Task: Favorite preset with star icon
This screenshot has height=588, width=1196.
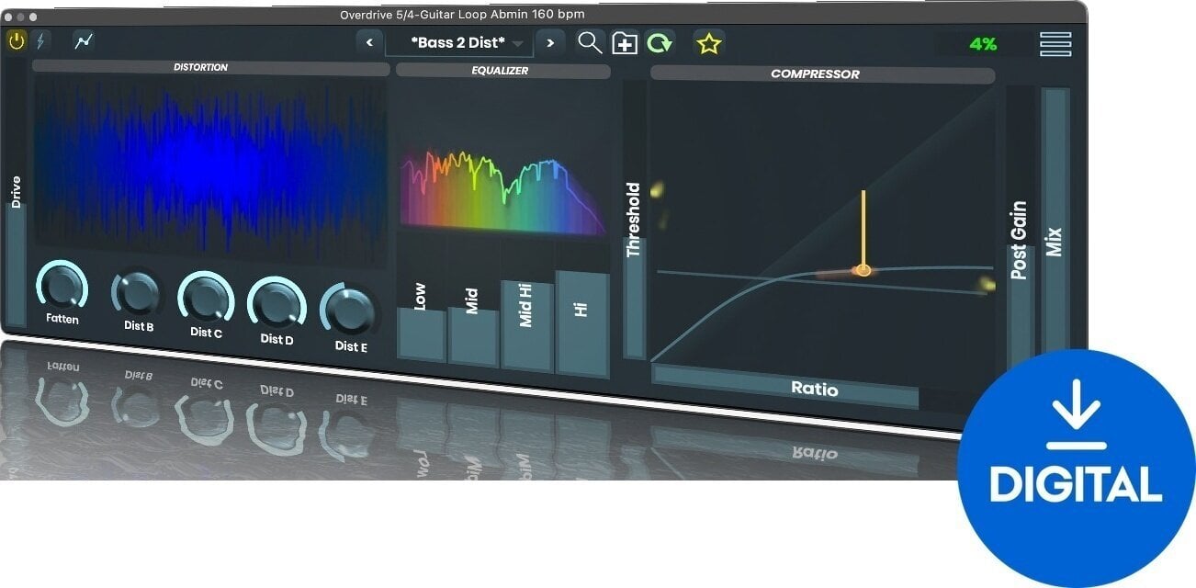Action: click(x=708, y=43)
